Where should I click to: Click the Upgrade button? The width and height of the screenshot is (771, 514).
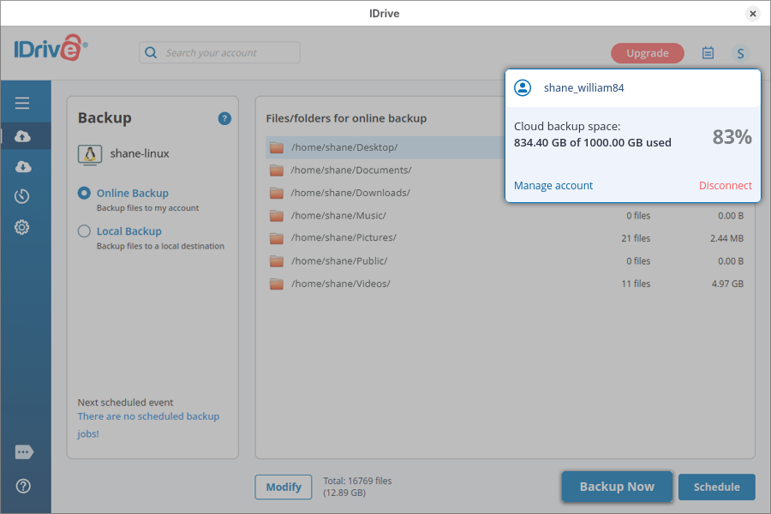click(x=647, y=53)
